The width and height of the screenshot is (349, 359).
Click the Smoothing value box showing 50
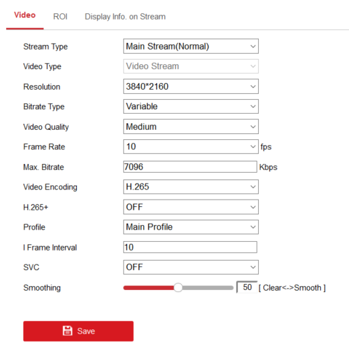[247, 287]
